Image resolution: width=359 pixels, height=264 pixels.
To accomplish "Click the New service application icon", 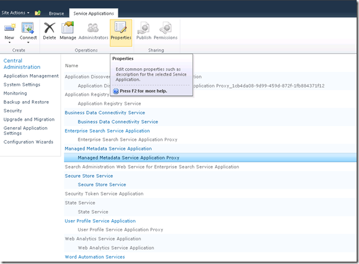I will pos(10,30).
